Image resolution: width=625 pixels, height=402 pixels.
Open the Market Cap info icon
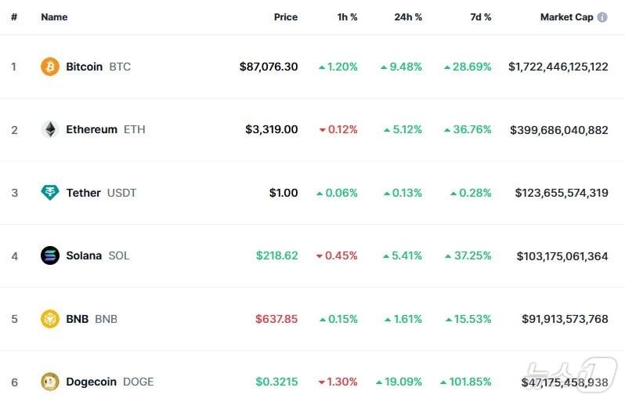click(602, 17)
